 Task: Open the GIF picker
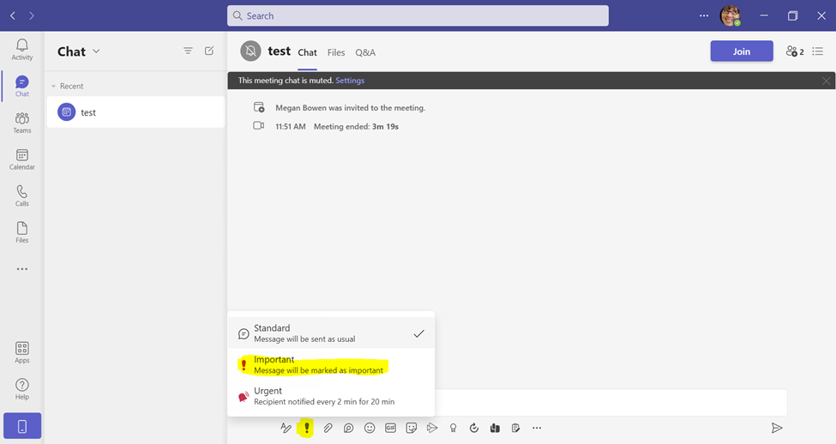[x=390, y=428]
